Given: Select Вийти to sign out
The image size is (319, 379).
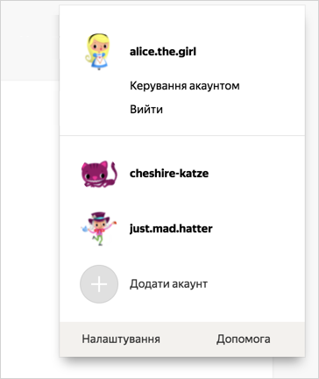Looking at the screenshot, I should click(146, 110).
